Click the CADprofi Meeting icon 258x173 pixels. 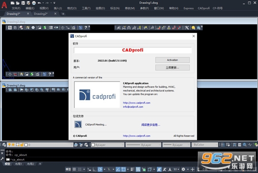click(x=78, y=124)
